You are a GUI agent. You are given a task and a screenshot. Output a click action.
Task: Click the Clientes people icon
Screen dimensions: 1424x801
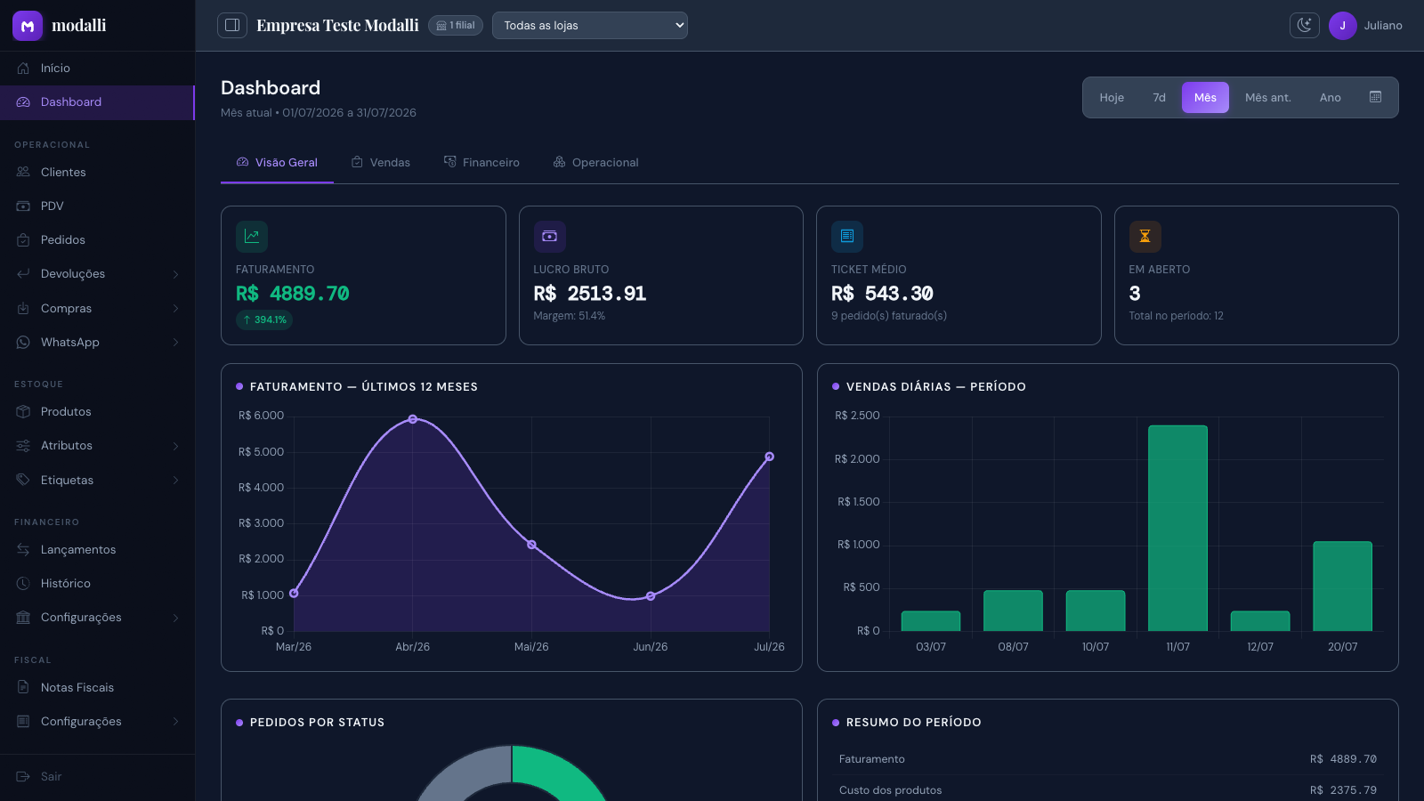point(23,172)
